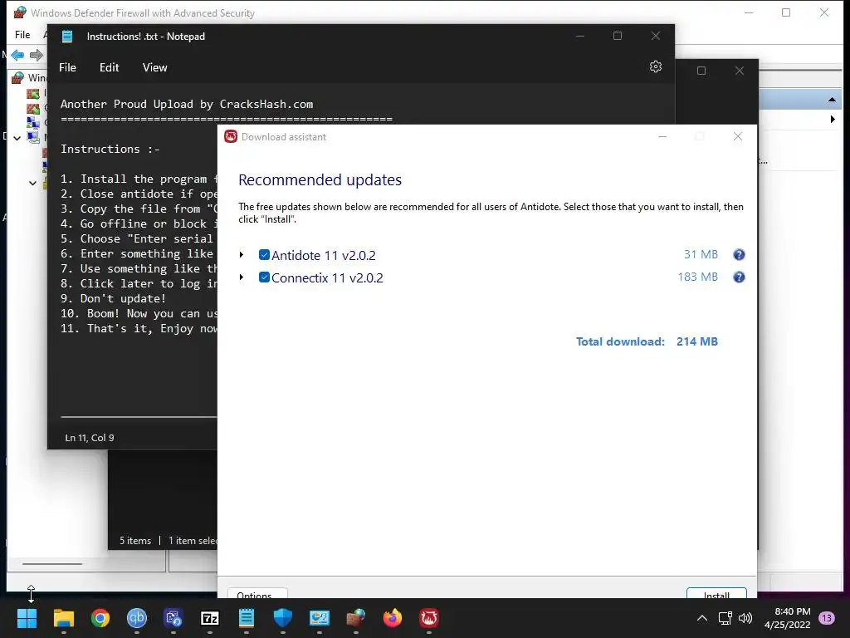850x638 pixels.
Task: Uncheck the Connectix 11 v2.0.2 checkbox
Action: pyautogui.click(x=264, y=277)
